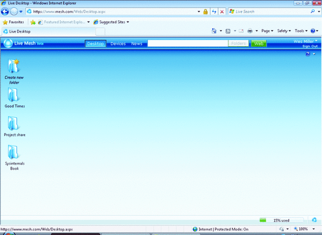Viewport: 322px width, 235px height.
Task: Expand the address bar history dropdown
Action: tap(199, 12)
